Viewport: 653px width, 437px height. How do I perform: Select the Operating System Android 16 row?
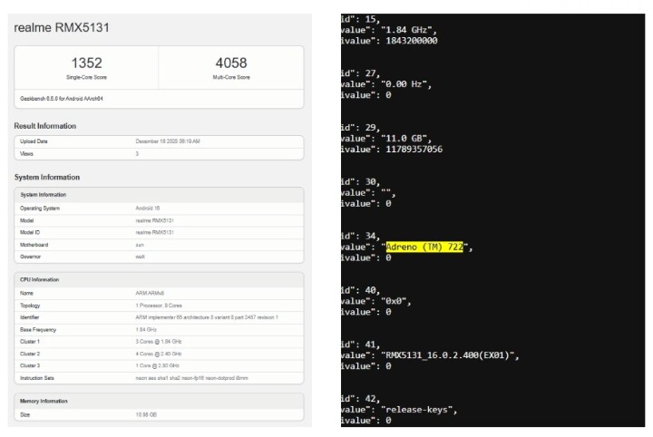(x=159, y=209)
